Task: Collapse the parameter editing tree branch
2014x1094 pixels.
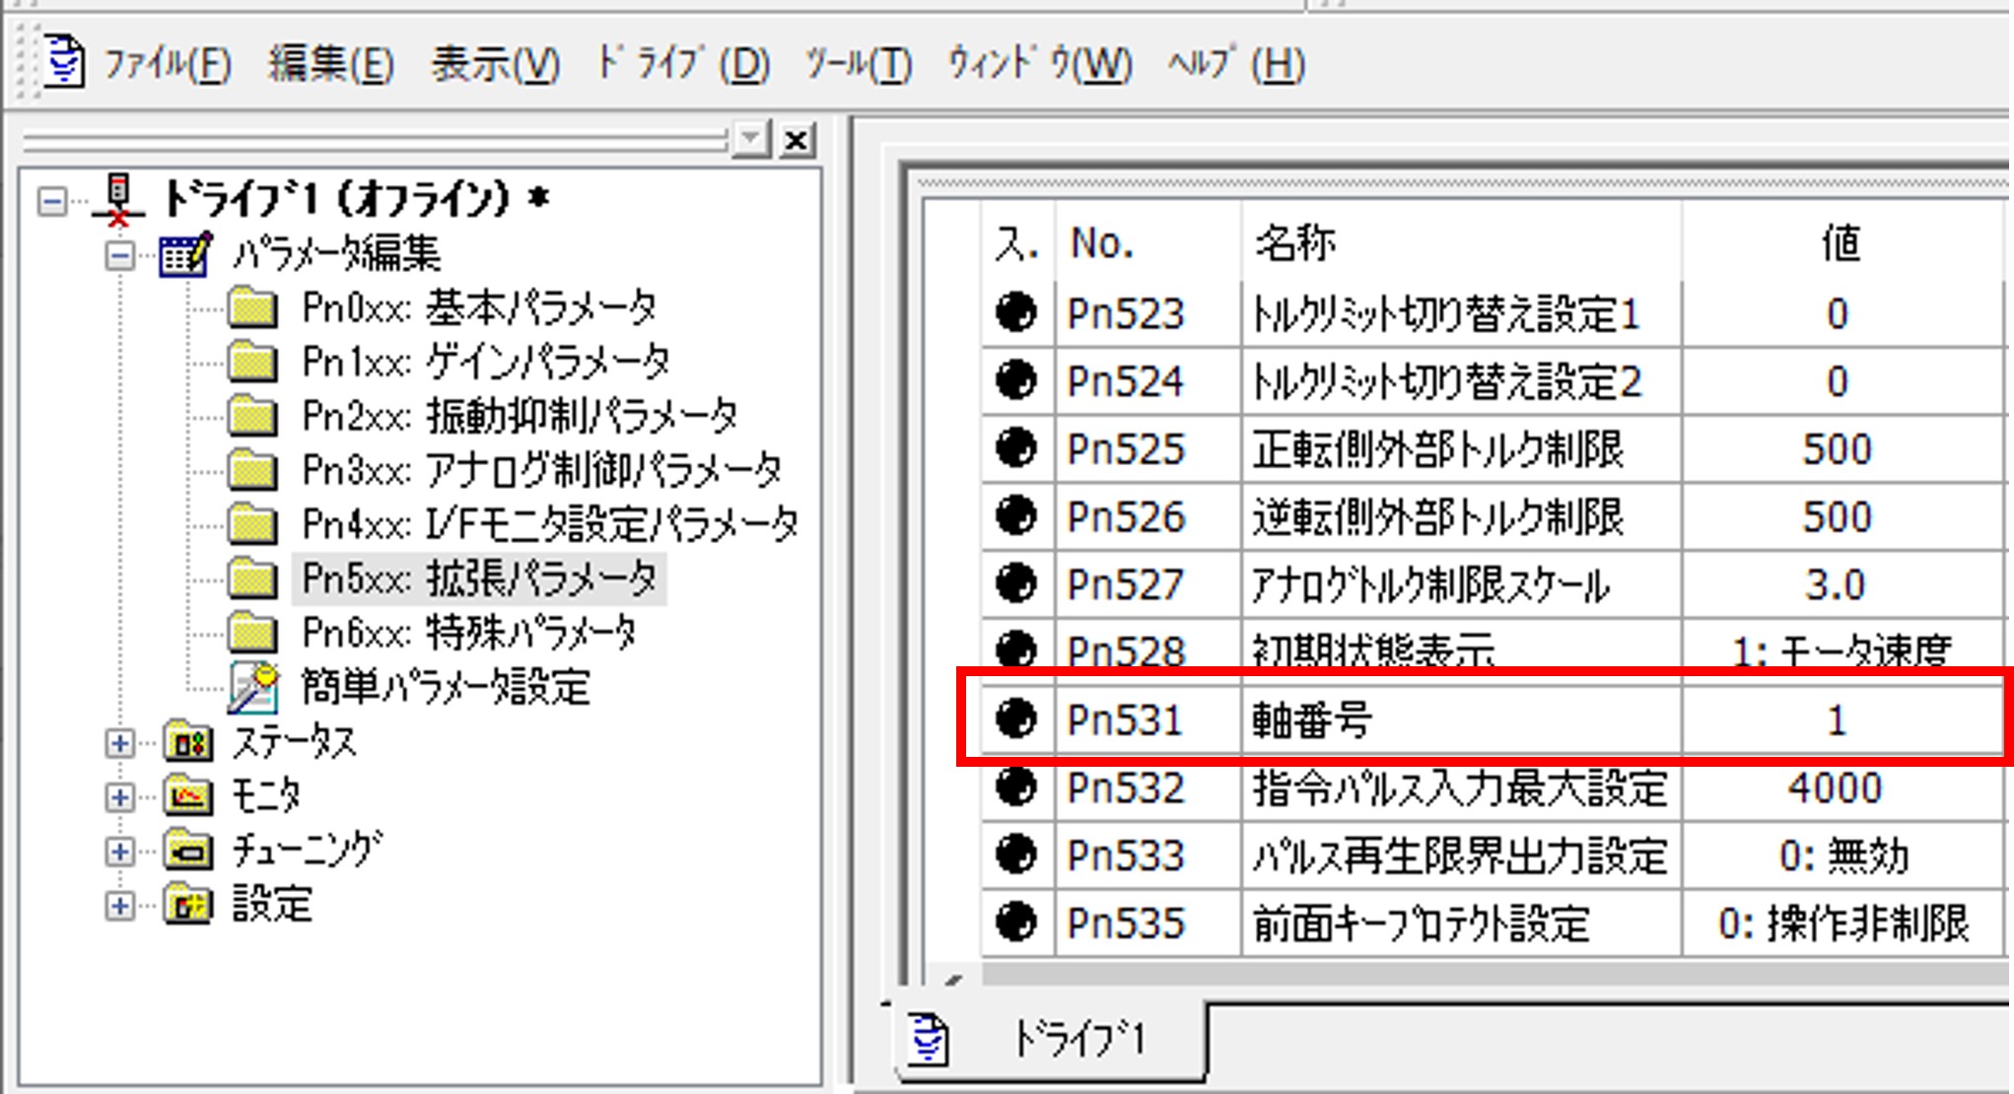Action: coord(119,256)
